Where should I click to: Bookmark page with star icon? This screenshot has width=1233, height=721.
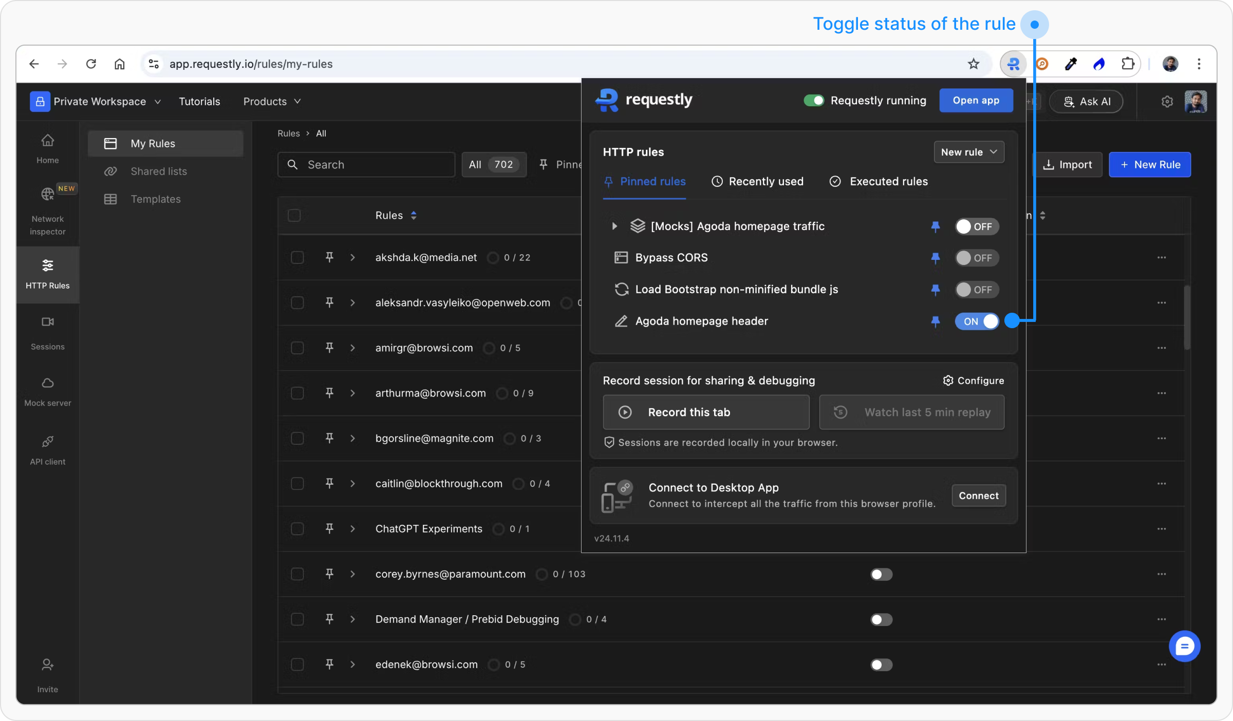pyautogui.click(x=973, y=64)
